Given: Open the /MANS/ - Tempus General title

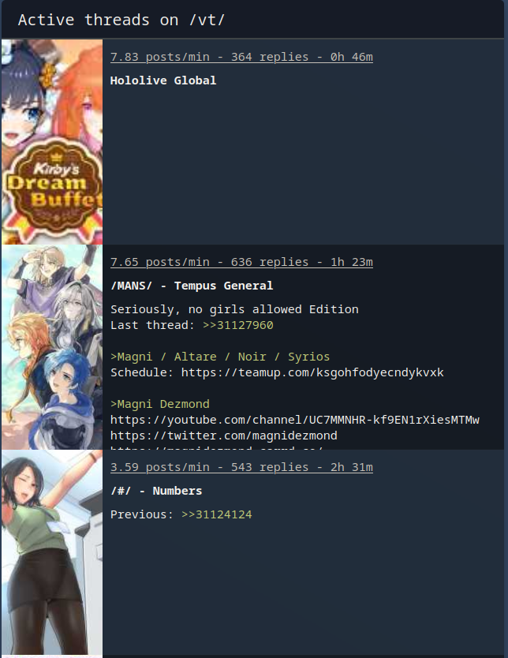Looking at the screenshot, I should [192, 286].
